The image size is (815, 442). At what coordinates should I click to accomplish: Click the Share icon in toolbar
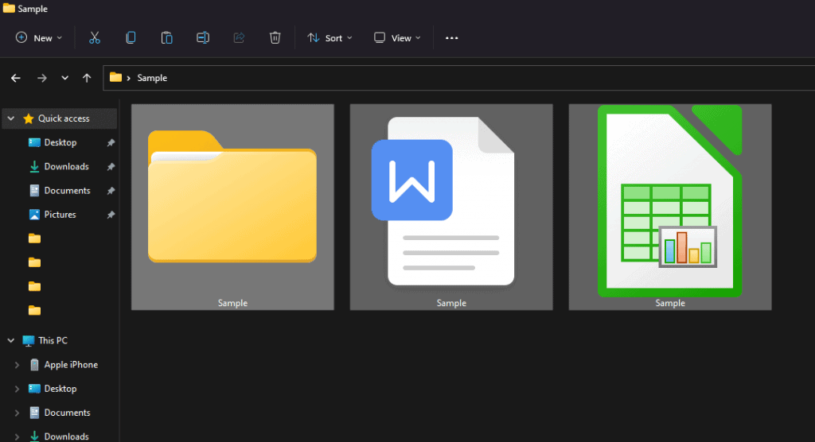point(239,37)
